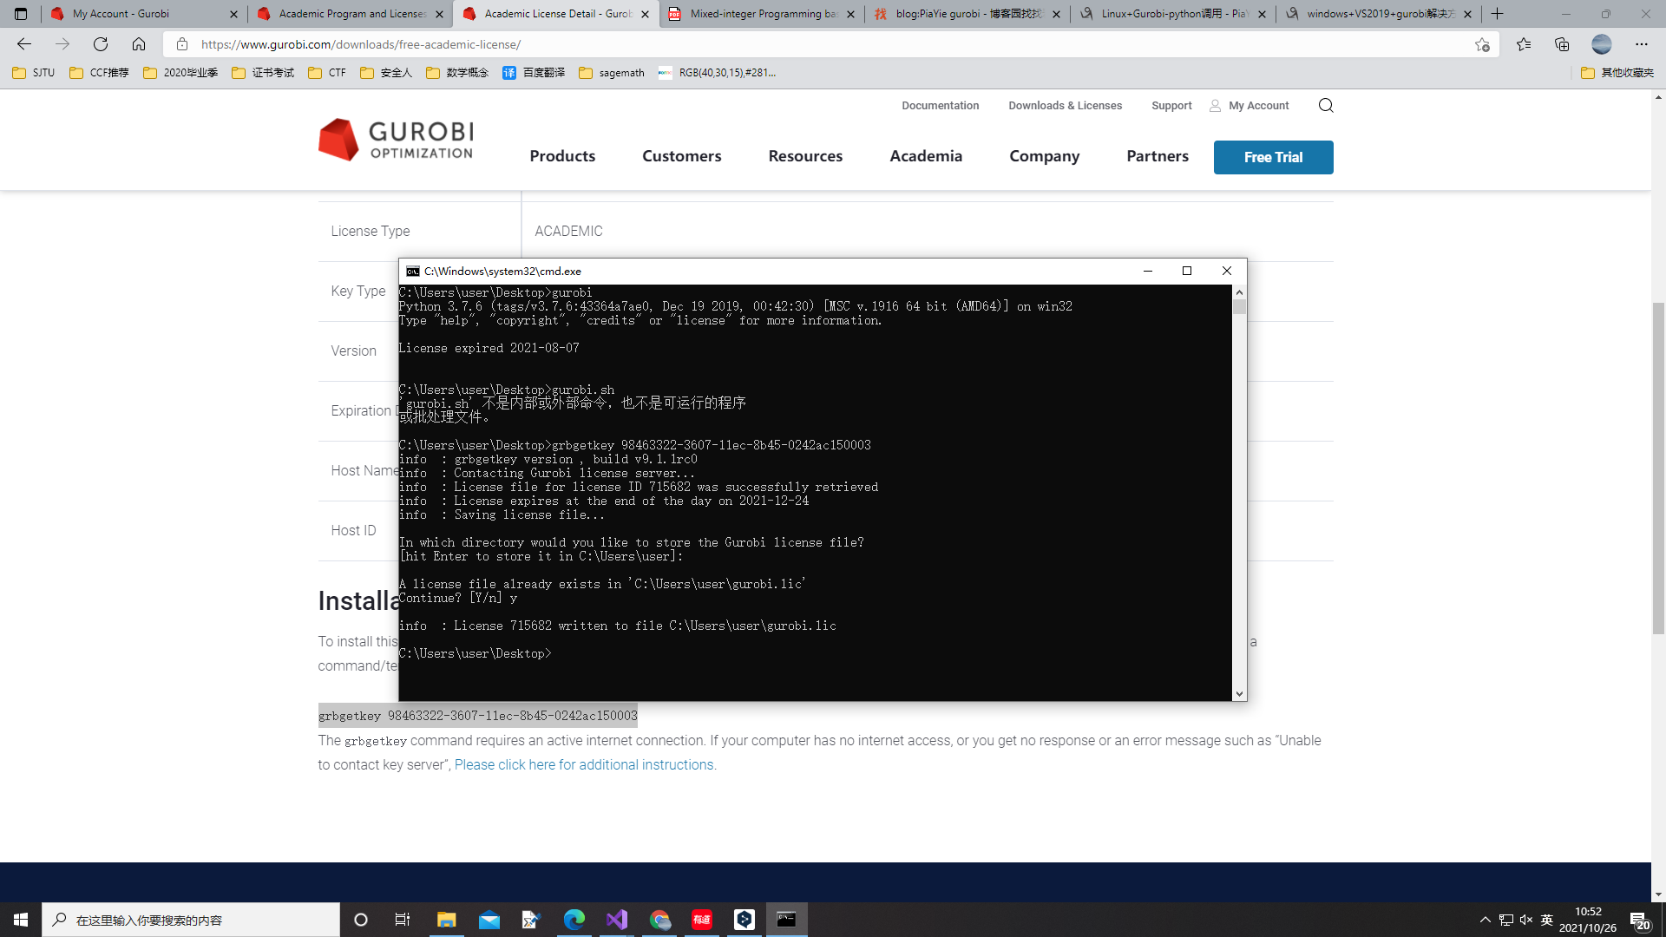Open the browser home page

point(139,44)
